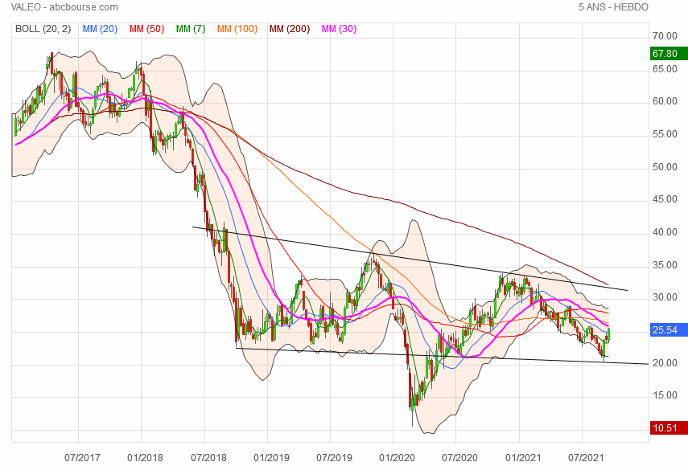The image size is (688, 466).
Task: Click the 5 ANS - HEBDO period label
Action: pyautogui.click(x=613, y=7)
